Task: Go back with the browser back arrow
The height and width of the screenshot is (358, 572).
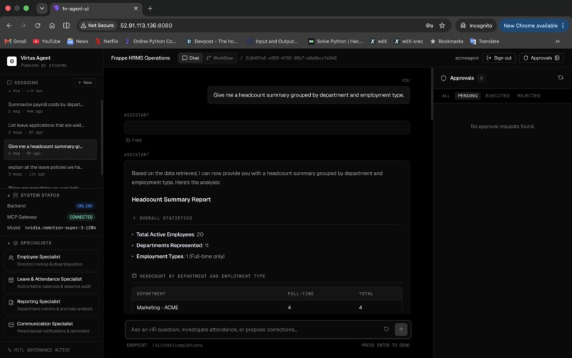Action: 9,26
